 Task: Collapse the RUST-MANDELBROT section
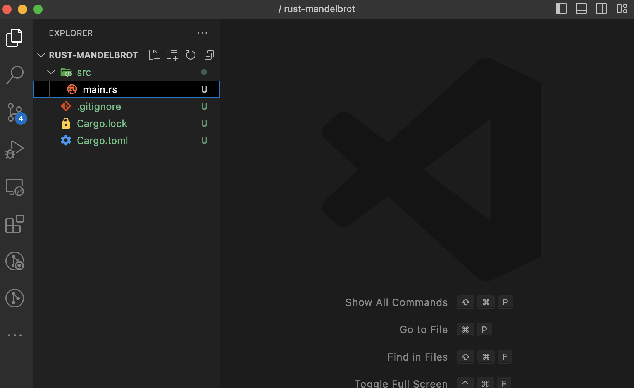click(x=41, y=55)
